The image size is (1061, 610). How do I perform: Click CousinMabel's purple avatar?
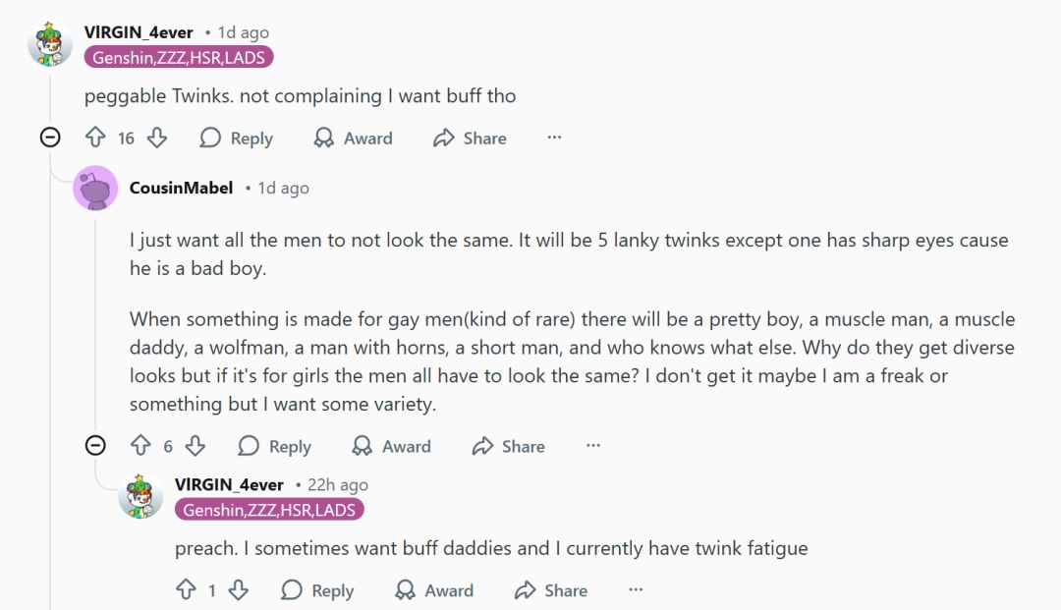click(95, 187)
